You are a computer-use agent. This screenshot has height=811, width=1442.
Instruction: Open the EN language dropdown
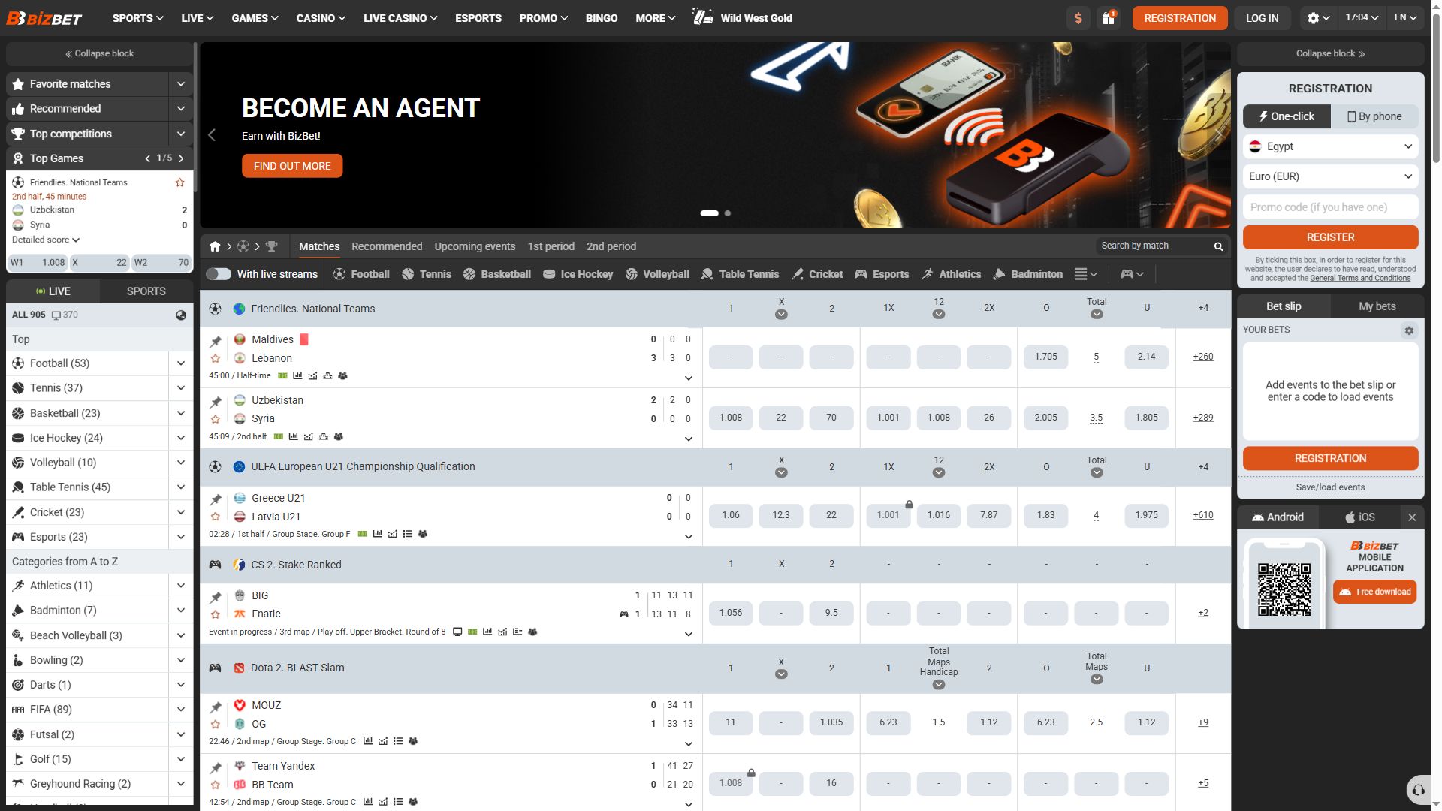point(1404,18)
